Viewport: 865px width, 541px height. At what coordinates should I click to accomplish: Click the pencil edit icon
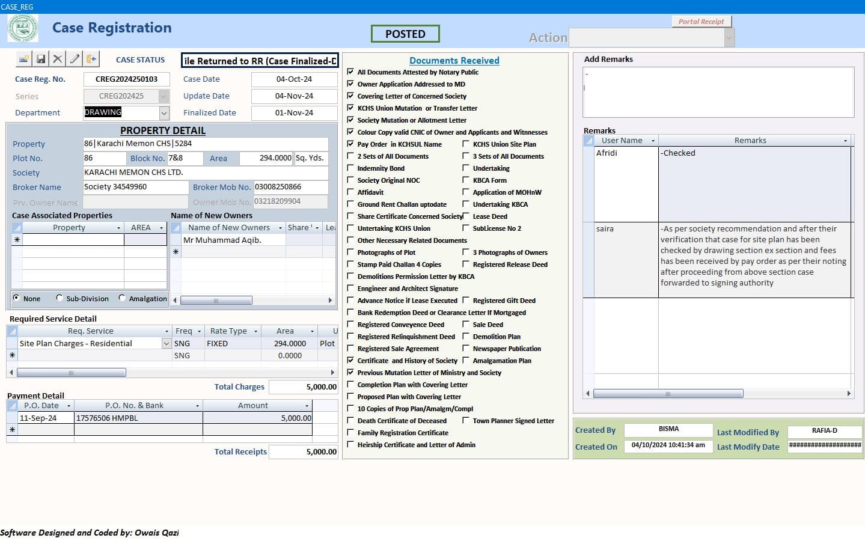tap(75, 59)
